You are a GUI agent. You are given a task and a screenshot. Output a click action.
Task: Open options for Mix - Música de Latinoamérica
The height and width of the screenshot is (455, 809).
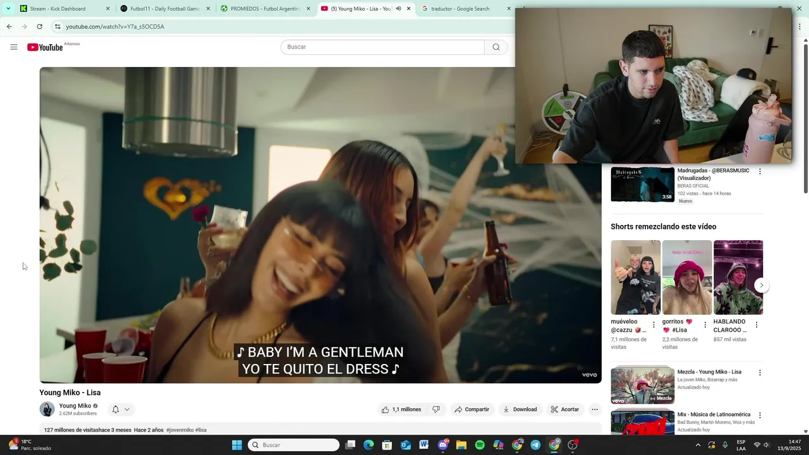click(x=760, y=416)
